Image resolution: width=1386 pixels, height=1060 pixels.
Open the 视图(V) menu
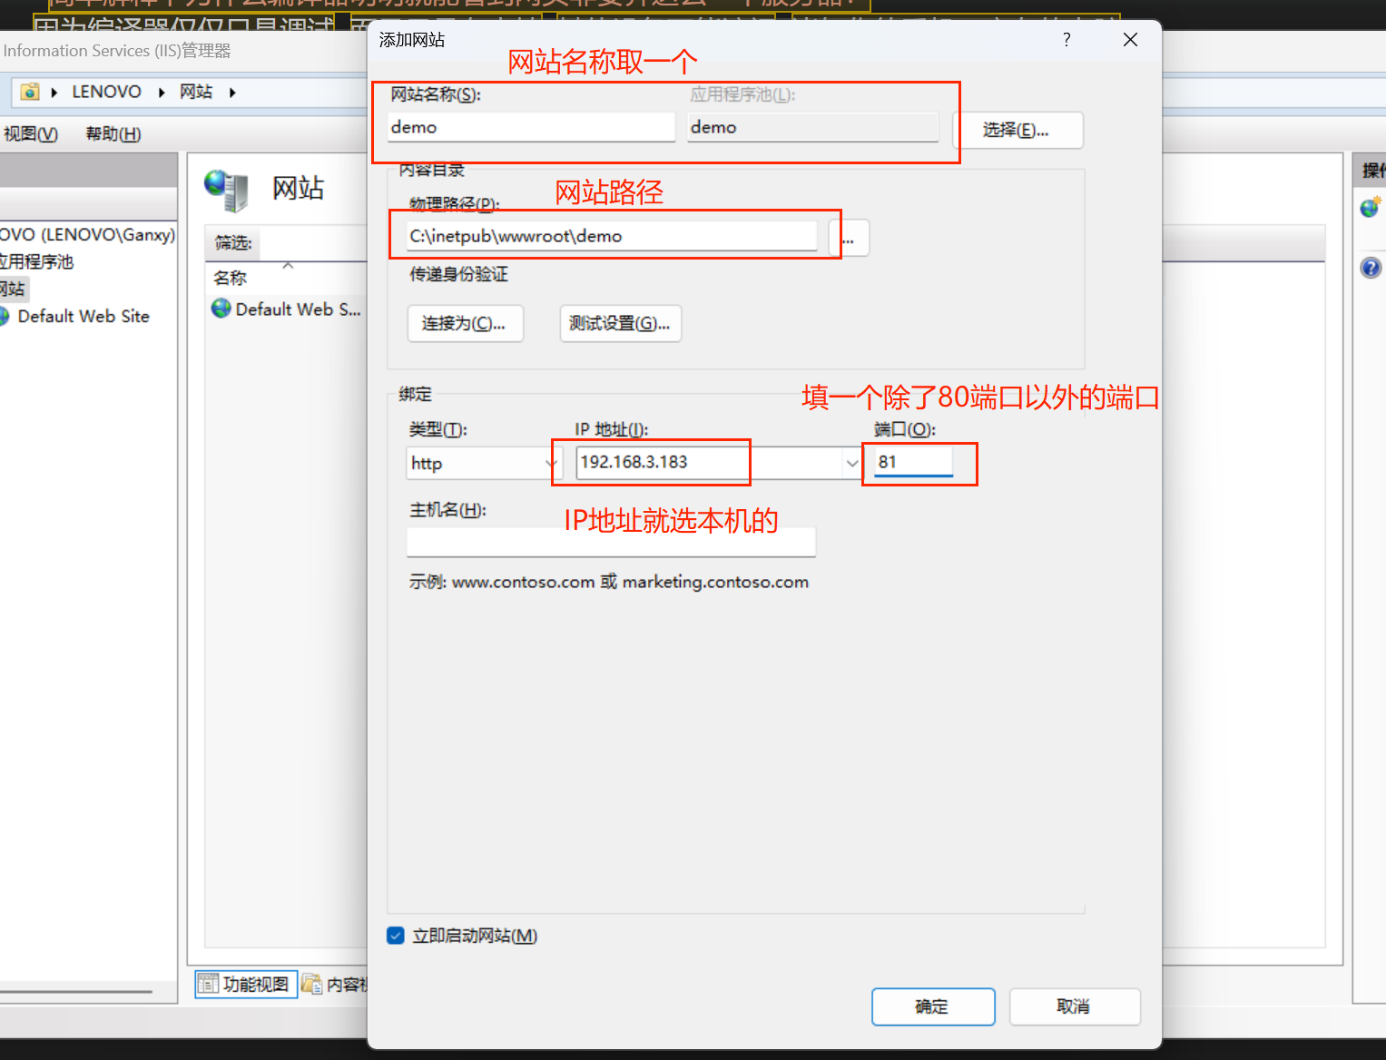tap(31, 134)
